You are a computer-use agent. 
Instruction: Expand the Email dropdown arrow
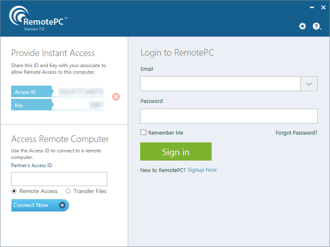pos(309,84)
